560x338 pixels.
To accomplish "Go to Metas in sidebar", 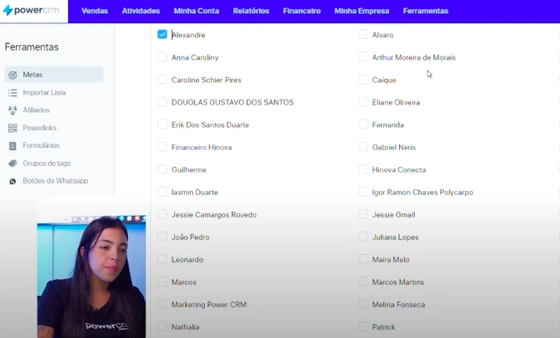I will (54, 75).
